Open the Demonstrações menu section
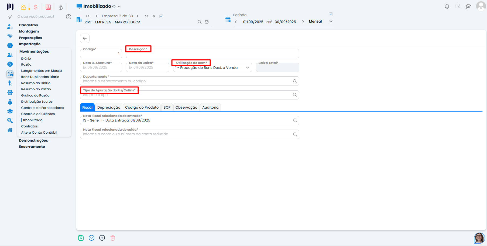Image resolution: width=487 pixels, height=246 pixels. (x=33, y=140)
